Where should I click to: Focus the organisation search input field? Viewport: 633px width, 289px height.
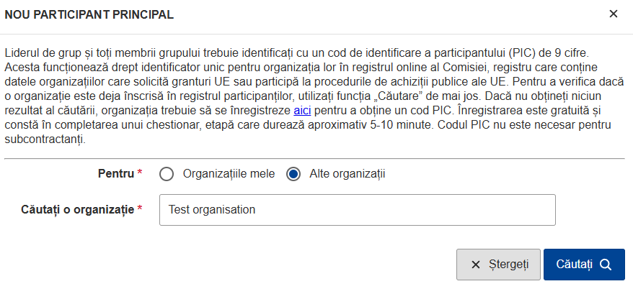pos(357,210)
